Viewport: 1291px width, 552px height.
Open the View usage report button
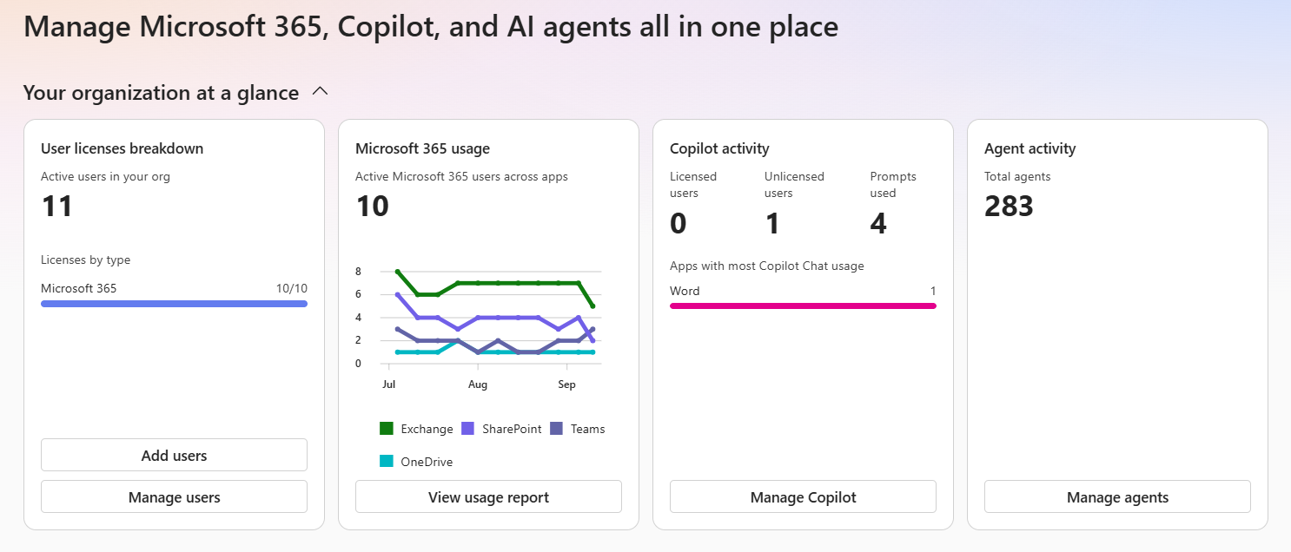(488, 496)
